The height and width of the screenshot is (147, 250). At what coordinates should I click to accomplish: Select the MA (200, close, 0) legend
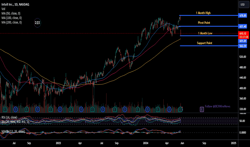[x=12, y=22]
